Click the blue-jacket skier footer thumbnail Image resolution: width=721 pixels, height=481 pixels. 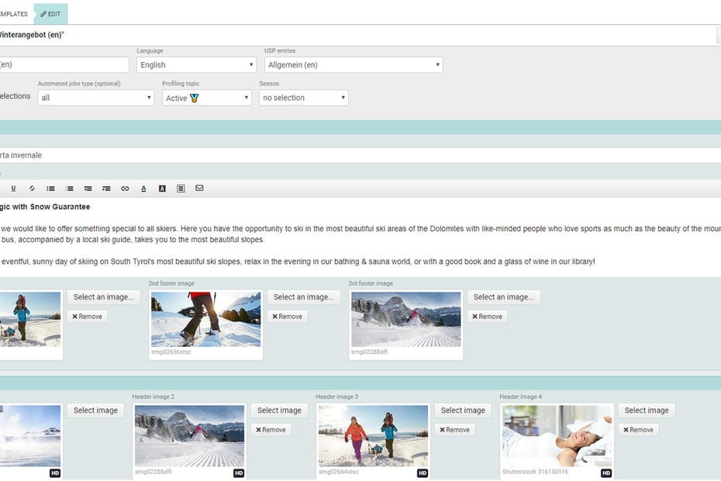point(30,319)
